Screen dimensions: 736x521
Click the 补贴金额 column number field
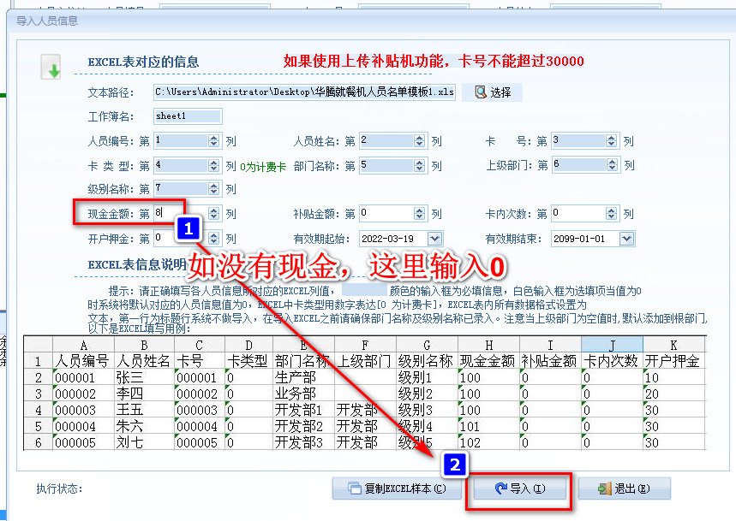386,214
